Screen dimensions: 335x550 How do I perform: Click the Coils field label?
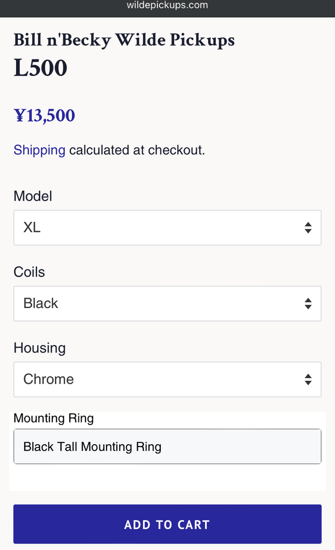(29, 272)
